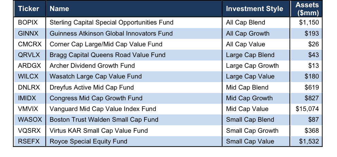The image size is (337, 157).
Task: Click the Investment Style header cell
Action: tap(256, 9)
